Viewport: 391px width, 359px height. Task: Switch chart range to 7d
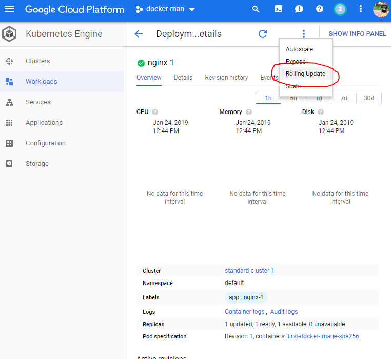[x=344, y=98]
